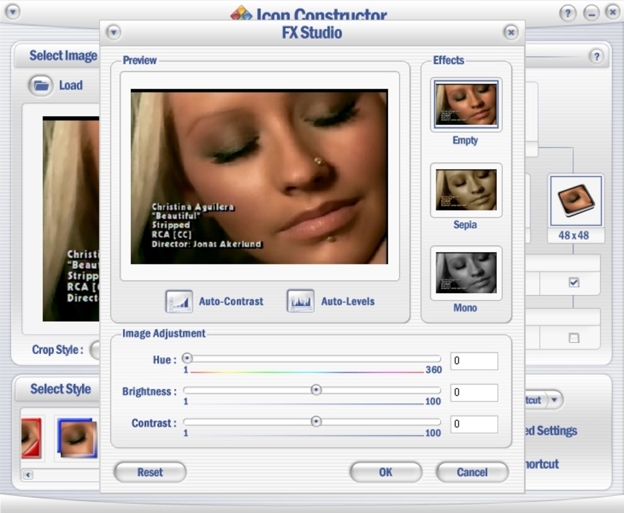Open help for the right panel

click(x=596, y=56)
